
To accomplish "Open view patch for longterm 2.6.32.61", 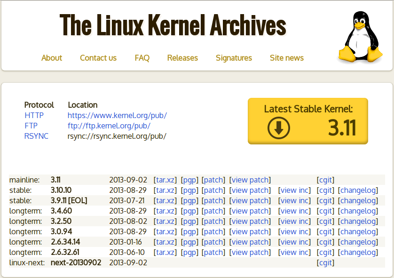I will coord(250,252).
